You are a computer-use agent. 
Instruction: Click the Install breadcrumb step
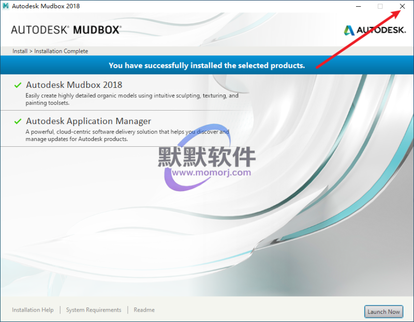[x=20, y=51]
